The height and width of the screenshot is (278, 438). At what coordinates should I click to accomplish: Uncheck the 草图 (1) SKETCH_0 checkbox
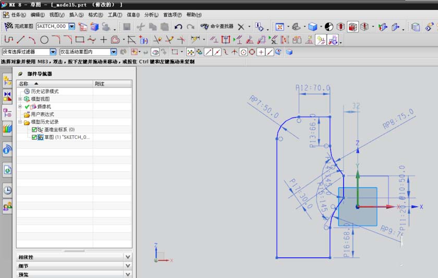pos(34,137)
